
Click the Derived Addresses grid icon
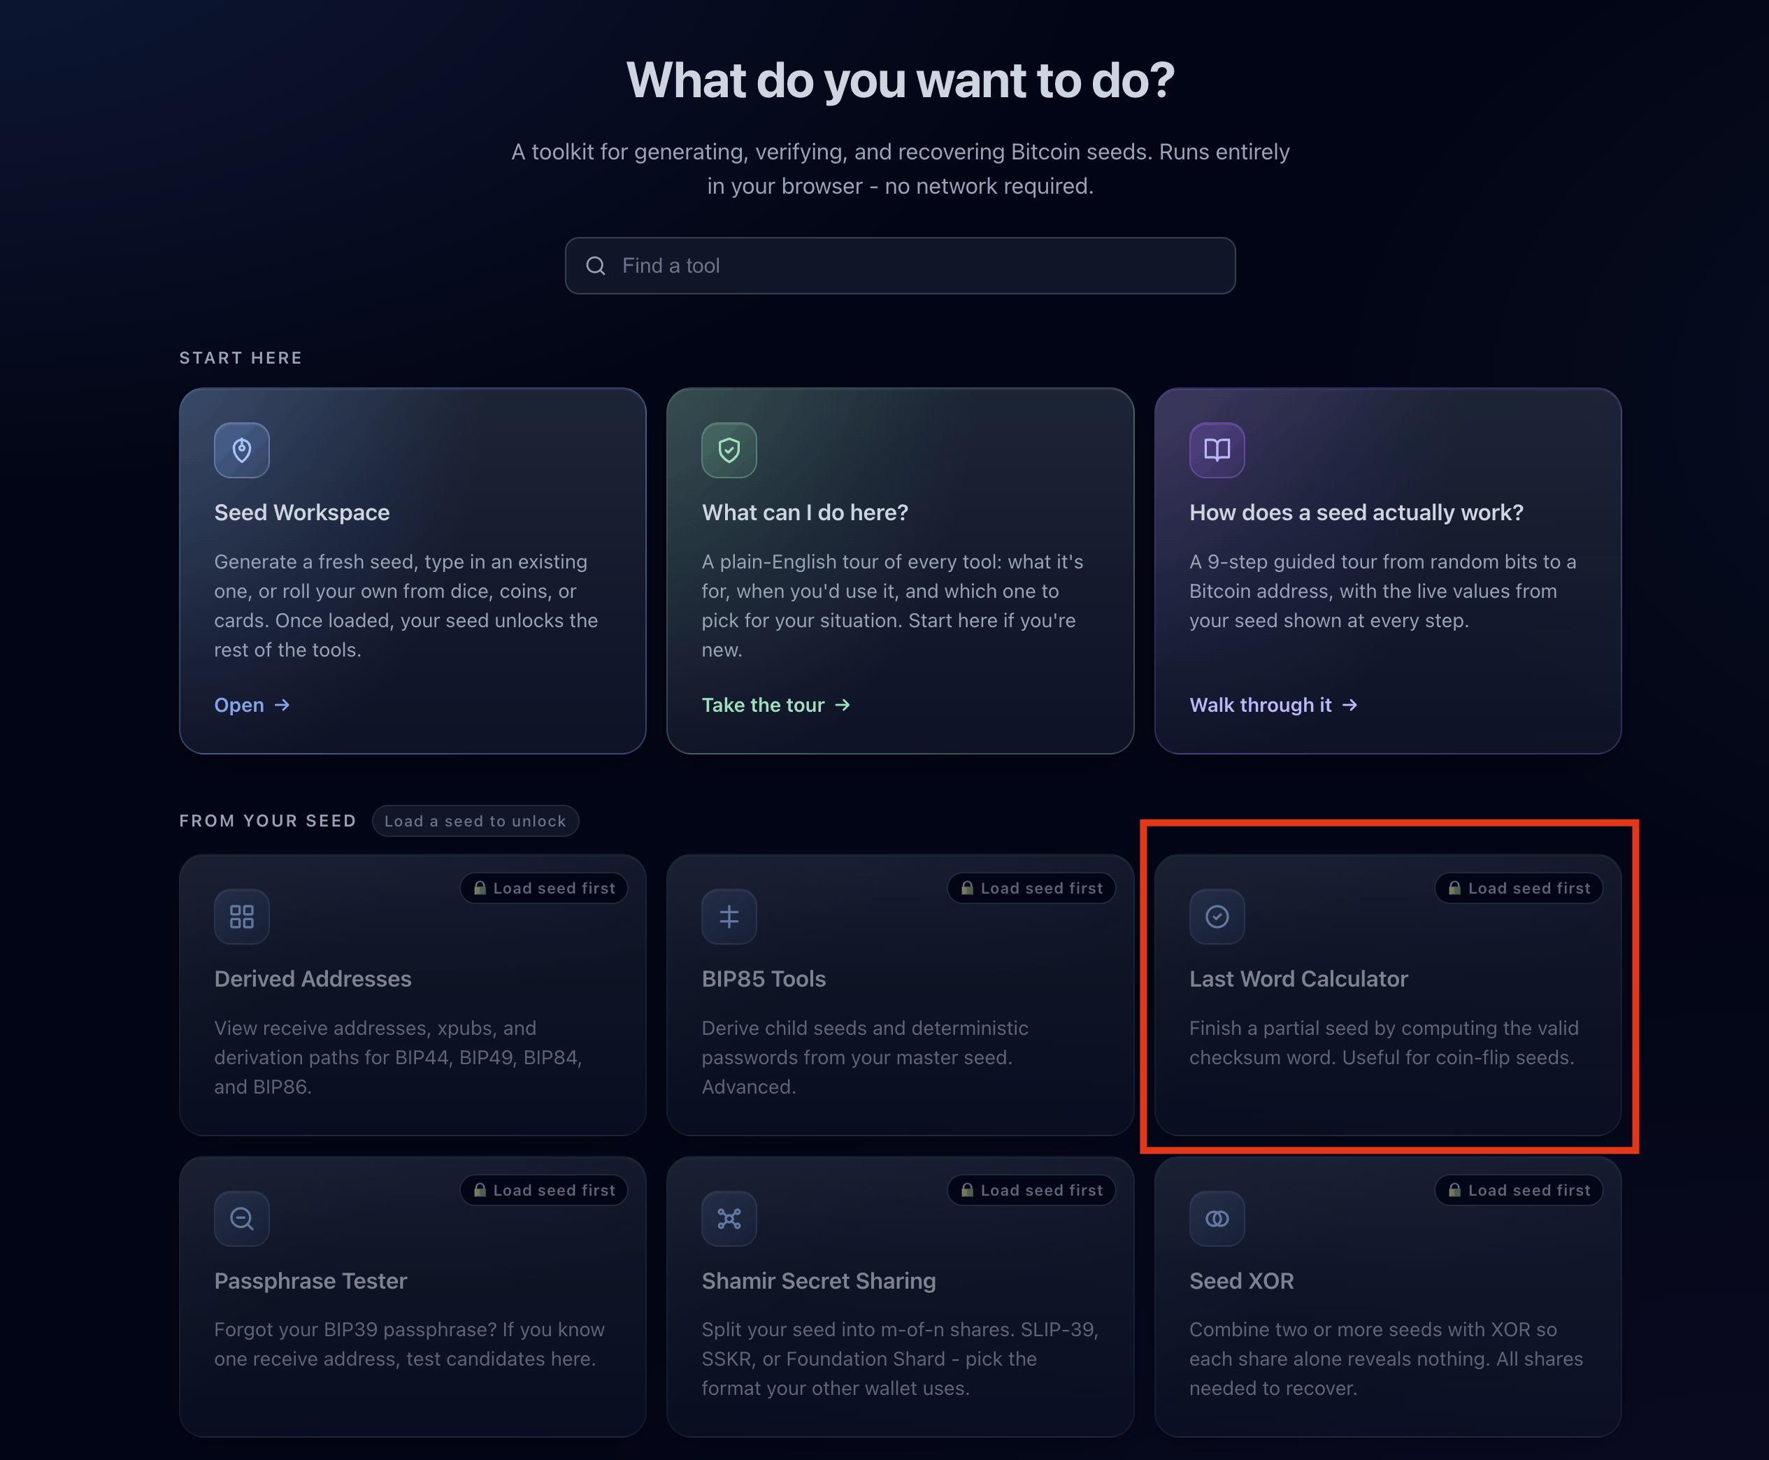click(241, 916)
